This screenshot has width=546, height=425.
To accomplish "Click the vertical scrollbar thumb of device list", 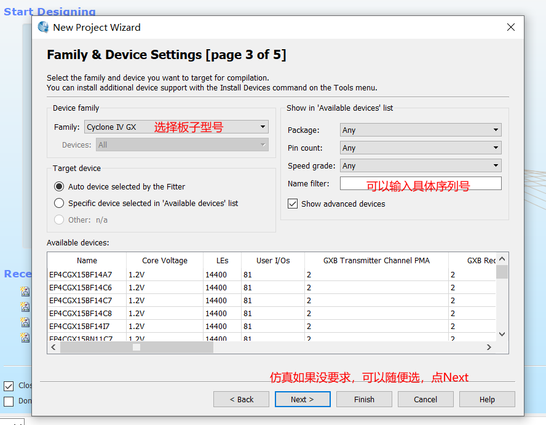I will [x=502, y=272].
